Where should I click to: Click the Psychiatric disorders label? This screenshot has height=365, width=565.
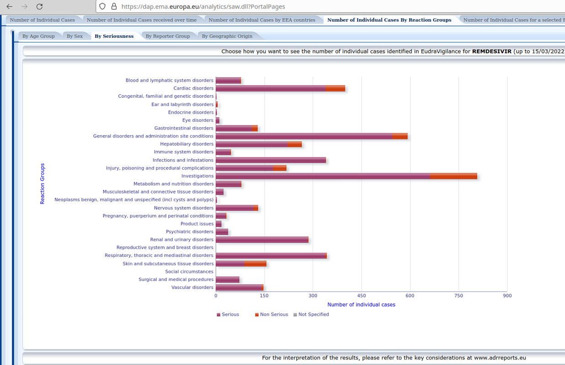click(190, 232)
